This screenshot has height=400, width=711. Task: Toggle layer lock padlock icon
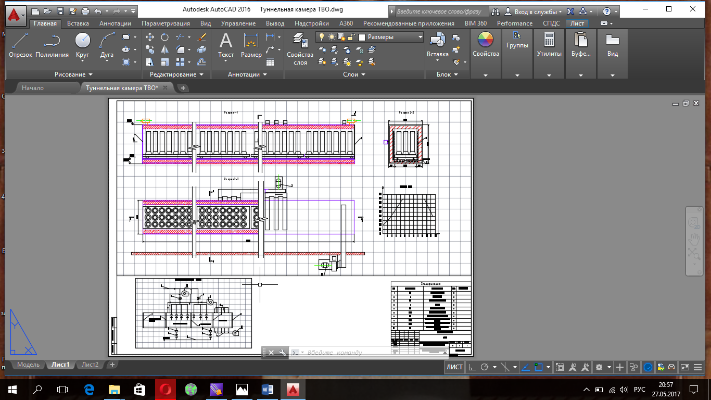(351, 37)
